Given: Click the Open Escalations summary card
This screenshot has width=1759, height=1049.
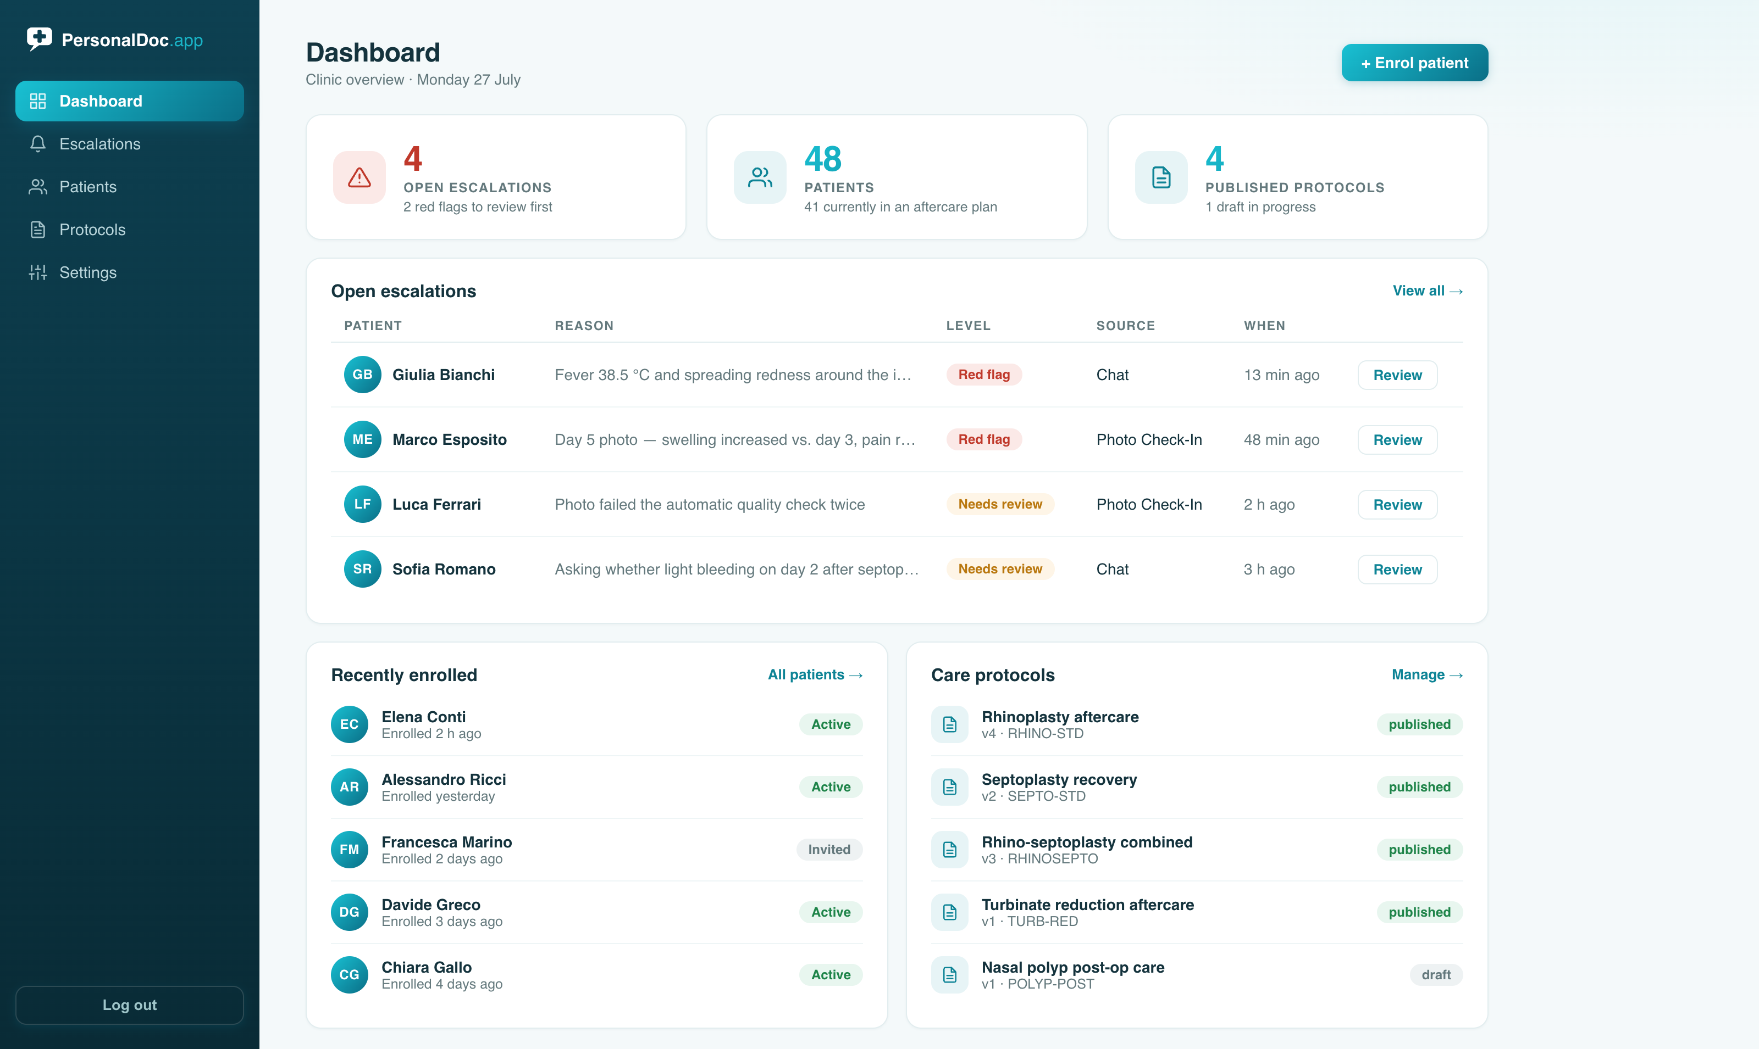Looking at the screenshot, I should 496,177.
